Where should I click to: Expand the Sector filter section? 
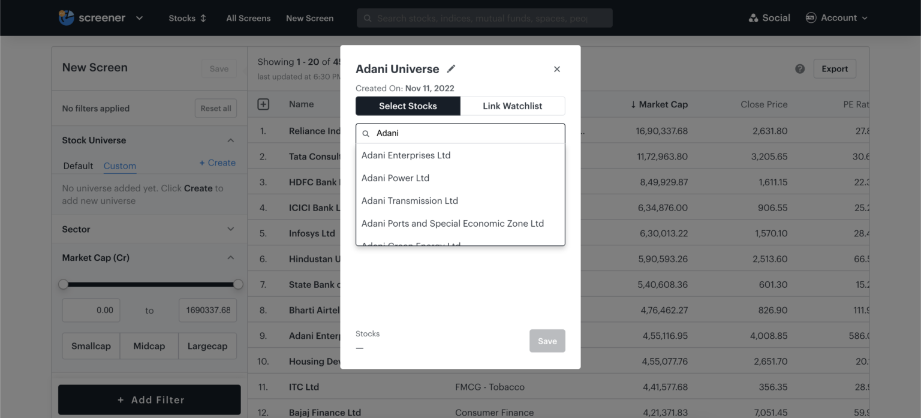click(230, 228)
